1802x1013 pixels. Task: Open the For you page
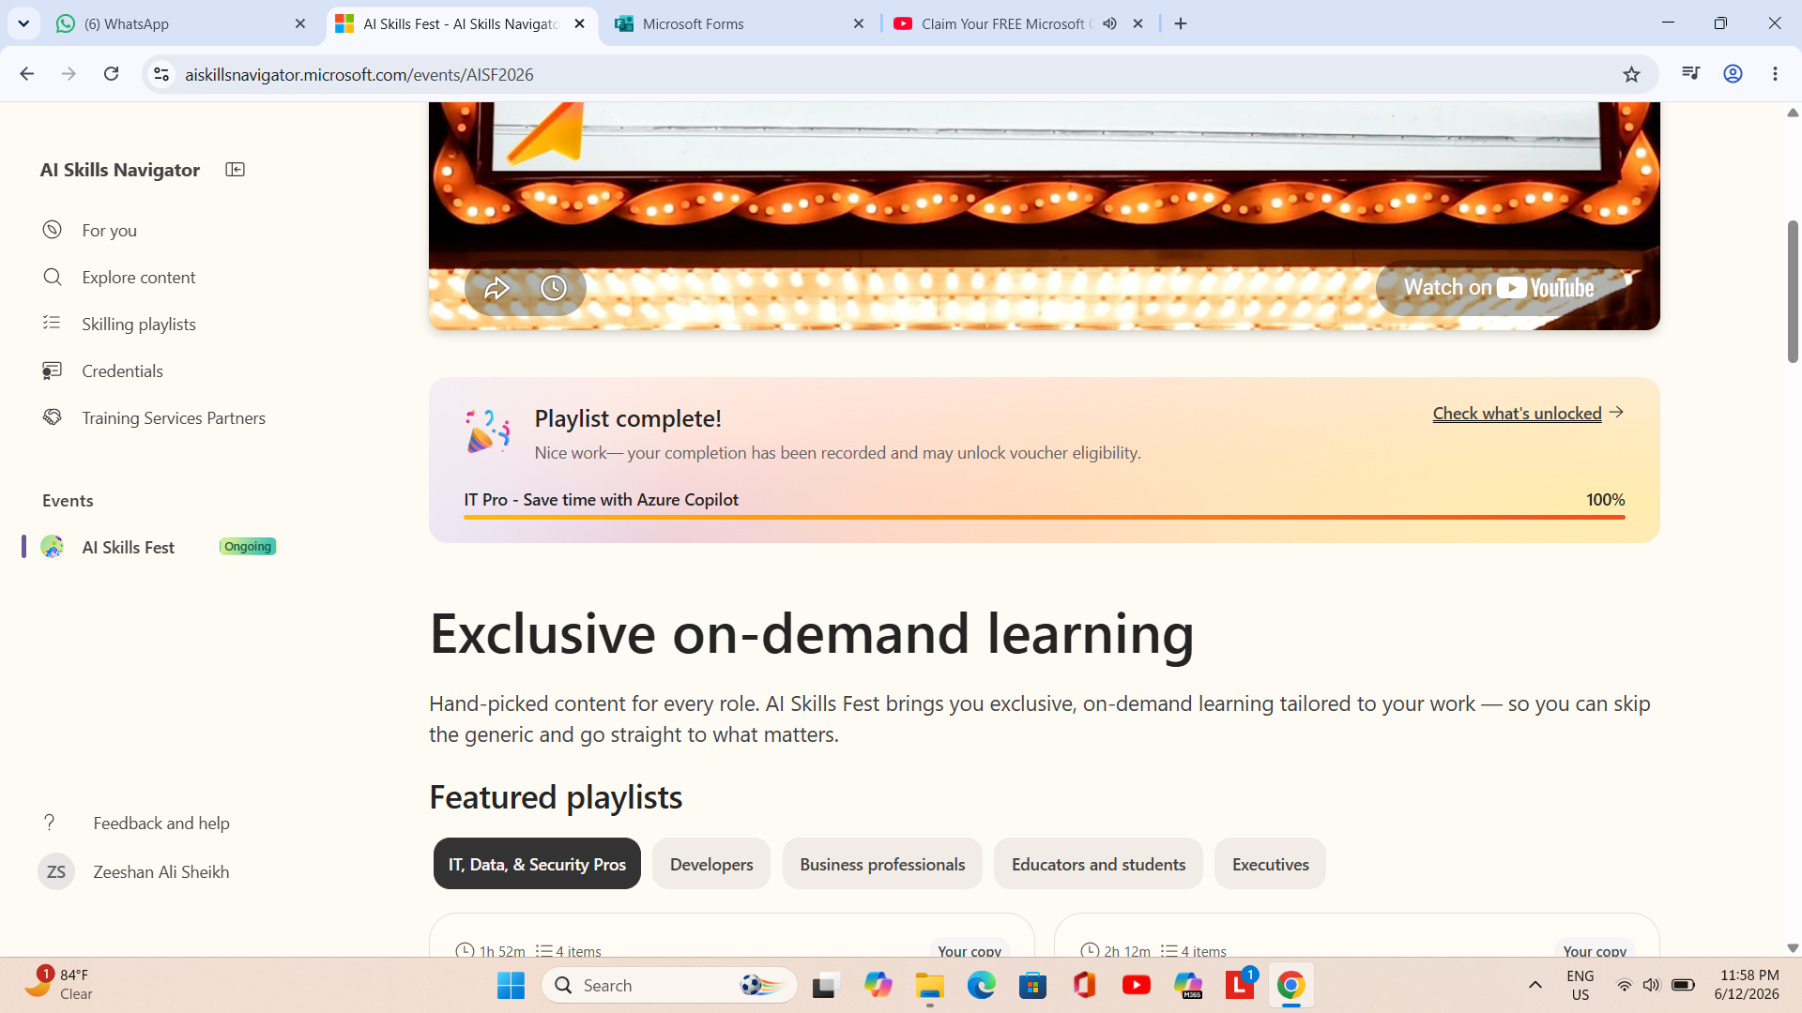coord(109,231)
